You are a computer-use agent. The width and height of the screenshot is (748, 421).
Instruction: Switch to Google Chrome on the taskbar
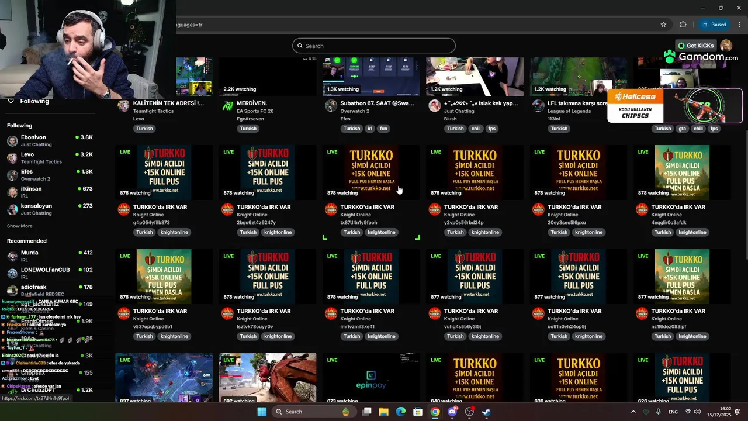(x=435, y=412)
